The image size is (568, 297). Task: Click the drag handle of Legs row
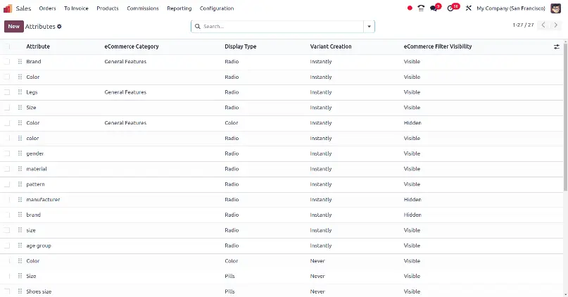pos(20,92)
